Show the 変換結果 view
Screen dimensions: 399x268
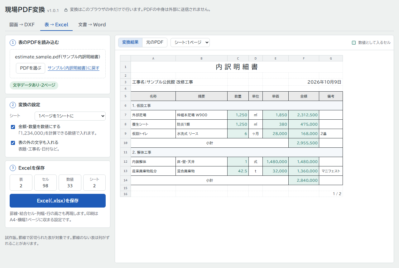(x=130, y=42)
